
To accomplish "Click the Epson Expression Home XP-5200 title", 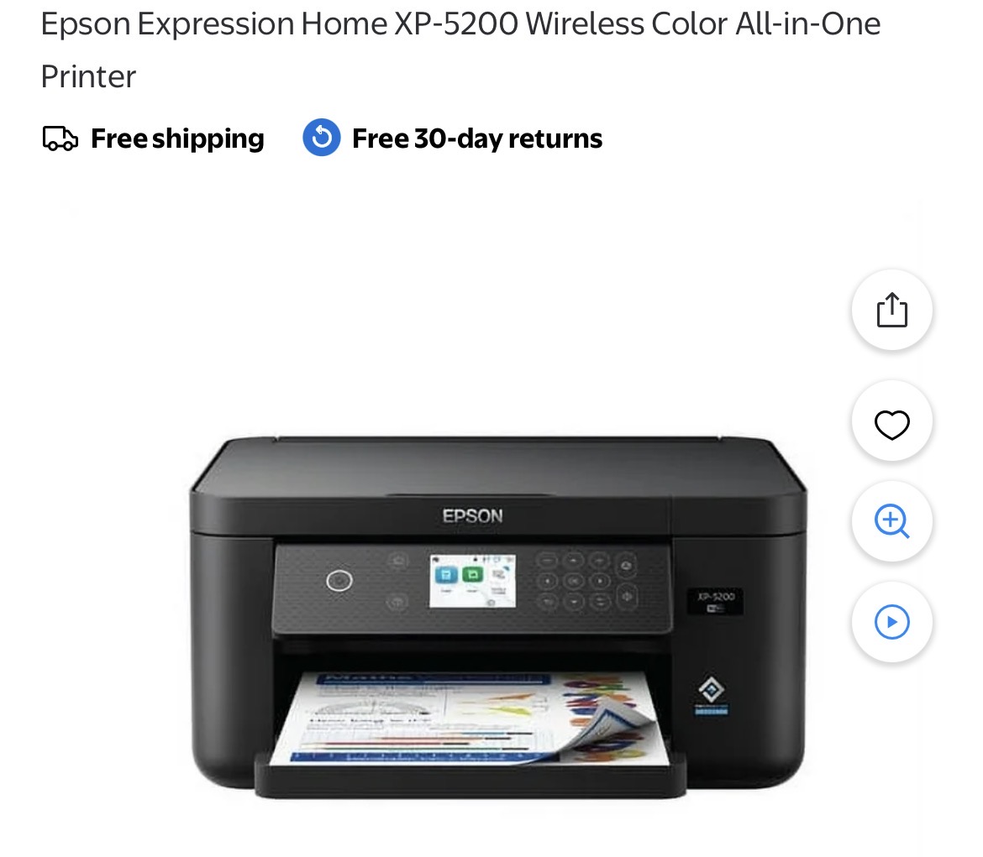I will (x=460, y=50).
